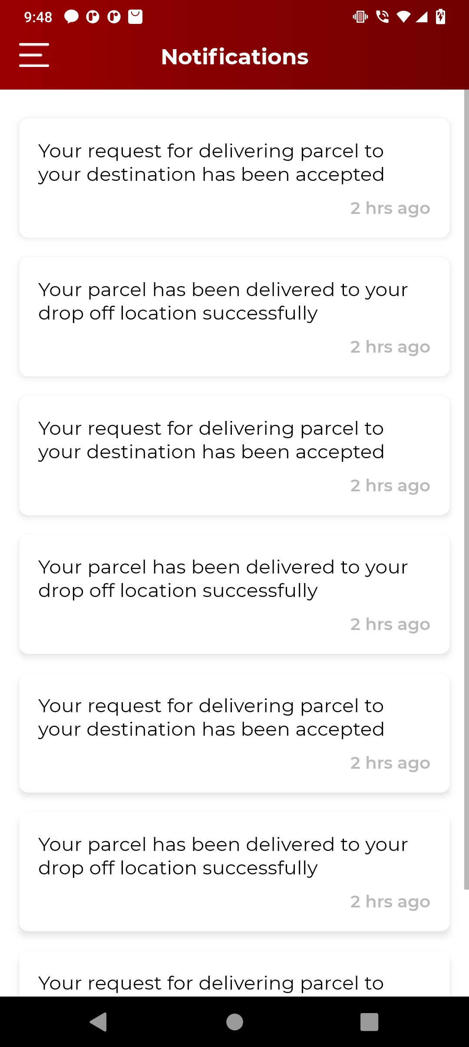The height and width of the screenshot is (1047, 469).
Task: Open recent apps with the square button
Action: coord(369,1022)
